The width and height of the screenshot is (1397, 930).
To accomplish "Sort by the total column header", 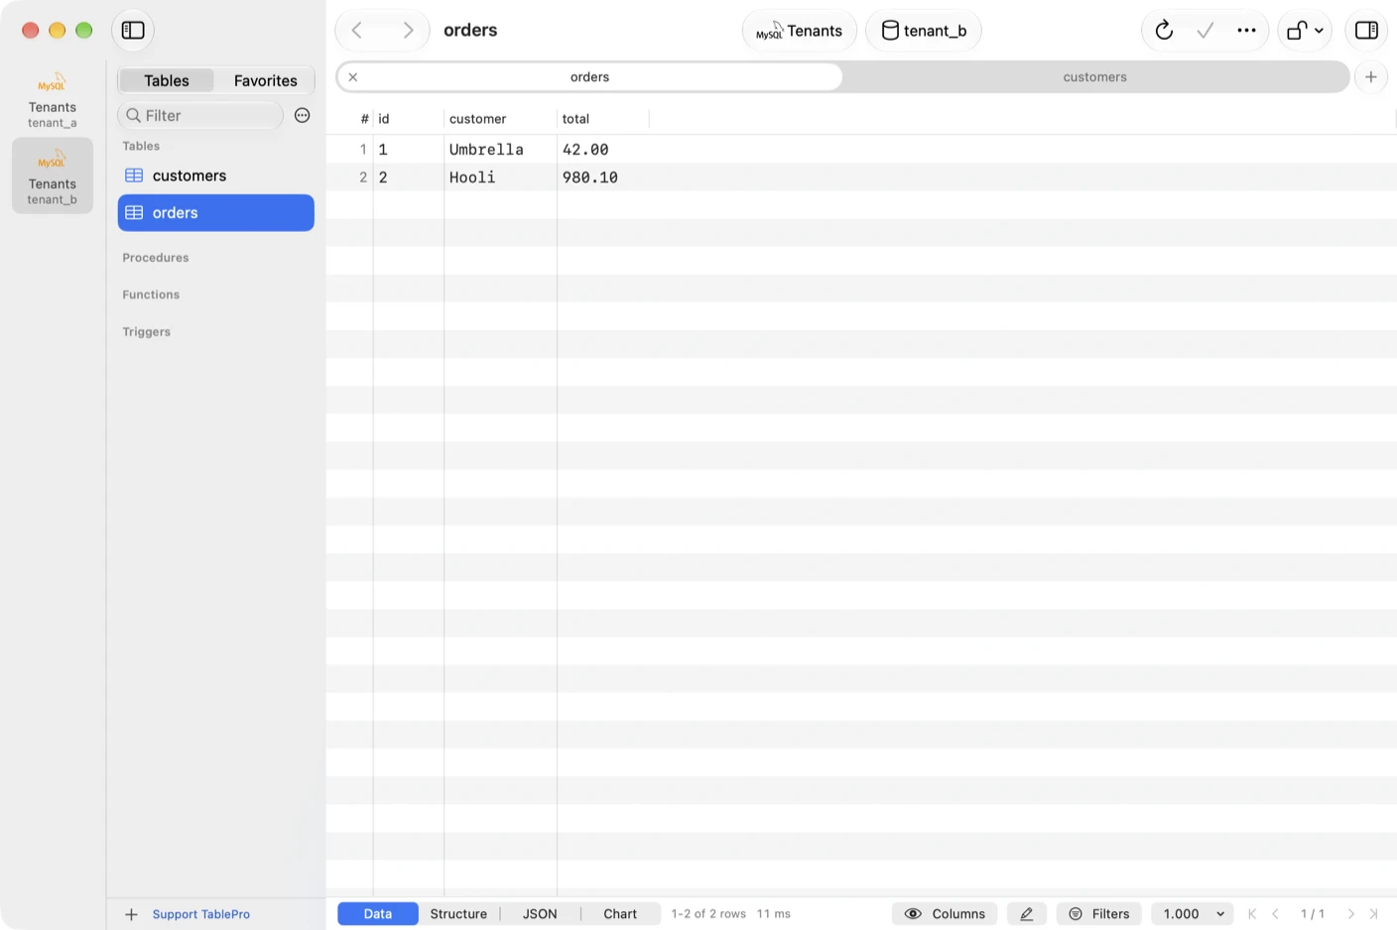I will [x=602, y=119].
